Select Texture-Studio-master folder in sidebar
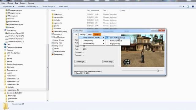The width and height of the screenshot is (196, 110). pyautogui.click(x=15, y=64)
